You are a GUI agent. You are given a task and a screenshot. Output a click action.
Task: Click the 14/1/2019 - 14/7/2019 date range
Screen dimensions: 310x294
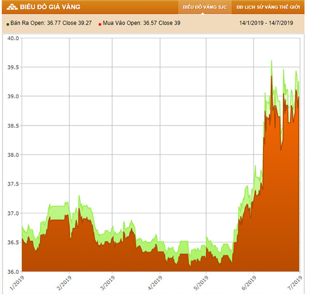pyautogui.click(x=266, y=23)
